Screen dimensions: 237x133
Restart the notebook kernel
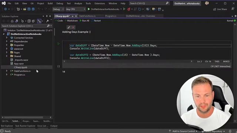point(96,21)
